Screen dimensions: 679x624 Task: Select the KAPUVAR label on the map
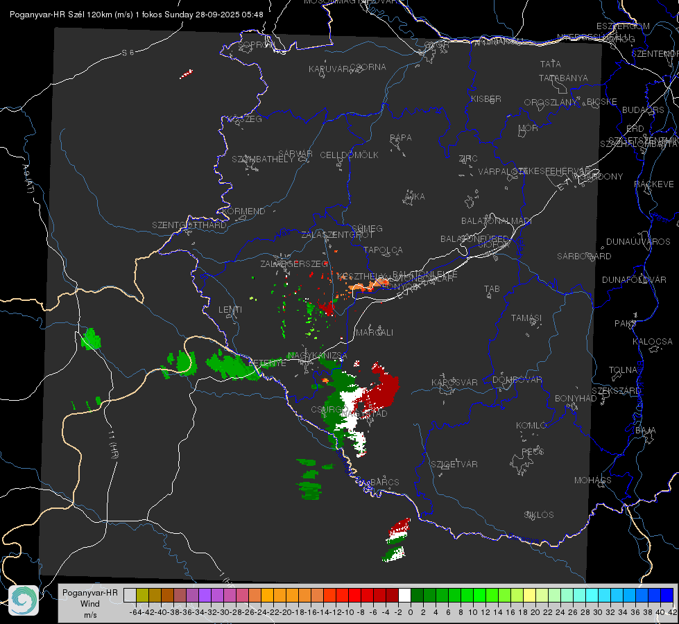pos(329,69)
